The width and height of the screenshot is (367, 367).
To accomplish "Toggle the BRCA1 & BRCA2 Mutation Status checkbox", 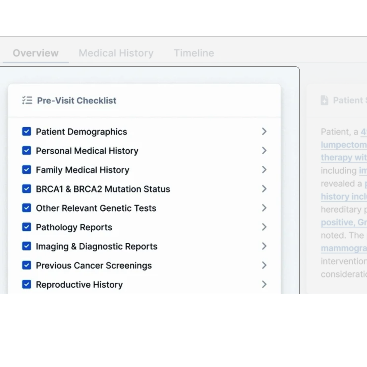I will click(27, 189).
